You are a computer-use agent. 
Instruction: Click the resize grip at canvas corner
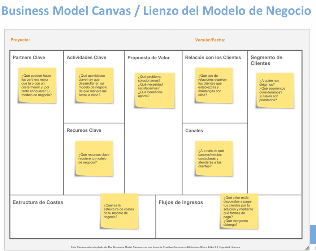click(x=307, y=248)
